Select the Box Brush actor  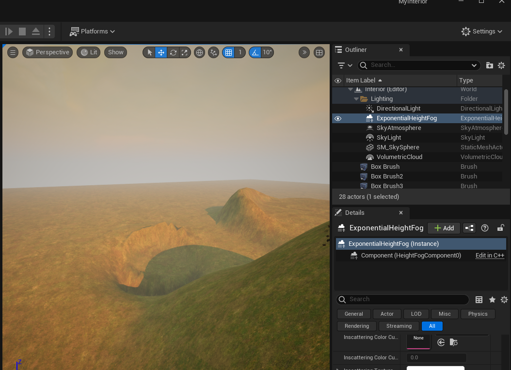pos(385,167)
